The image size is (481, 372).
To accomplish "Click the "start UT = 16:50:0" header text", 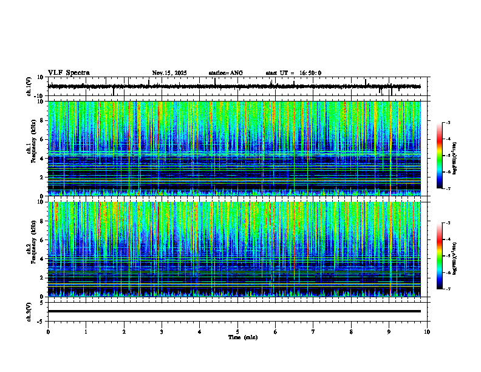I will (x=293, y=73).
